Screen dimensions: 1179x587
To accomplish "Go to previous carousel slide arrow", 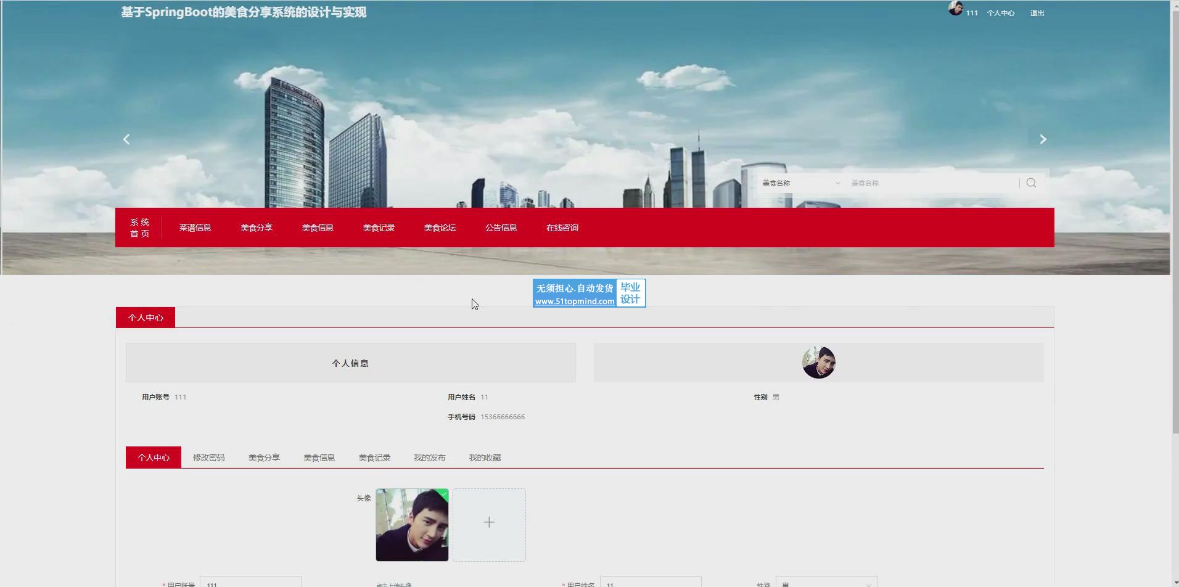I will tap(126, 139).
